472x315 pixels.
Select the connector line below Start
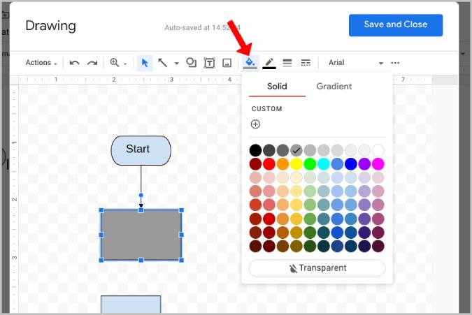[141, 186]
